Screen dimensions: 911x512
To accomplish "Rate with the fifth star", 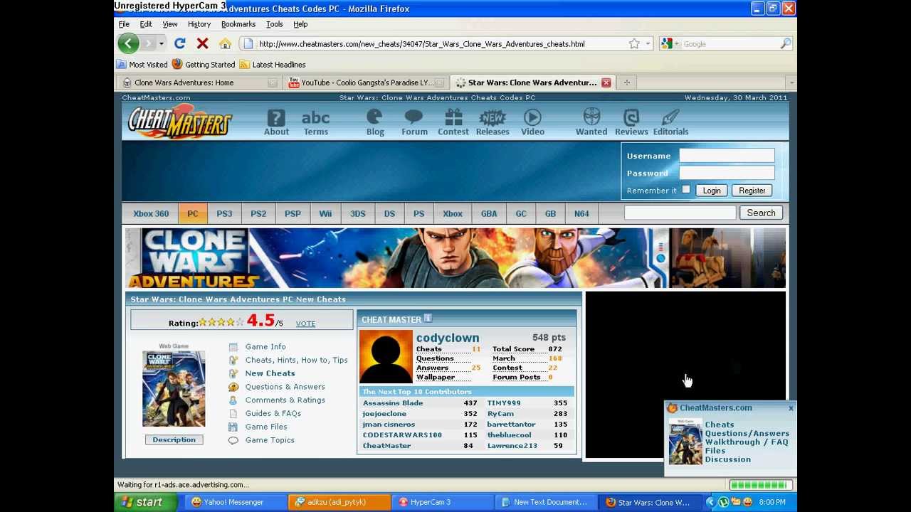I will (x=239, y=323).
